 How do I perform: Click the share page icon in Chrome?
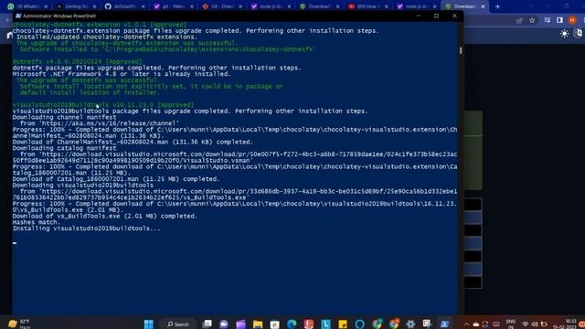pos(519,20)
